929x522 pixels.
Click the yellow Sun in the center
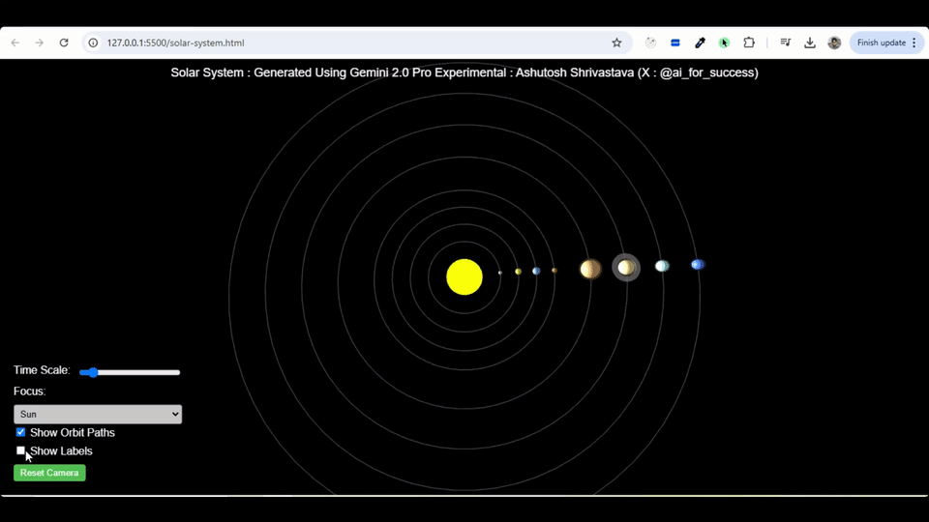464,276
